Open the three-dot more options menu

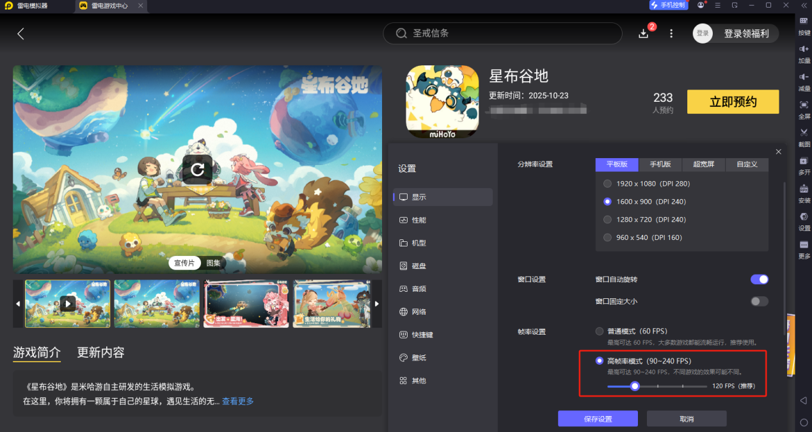[x=671, y=33]
